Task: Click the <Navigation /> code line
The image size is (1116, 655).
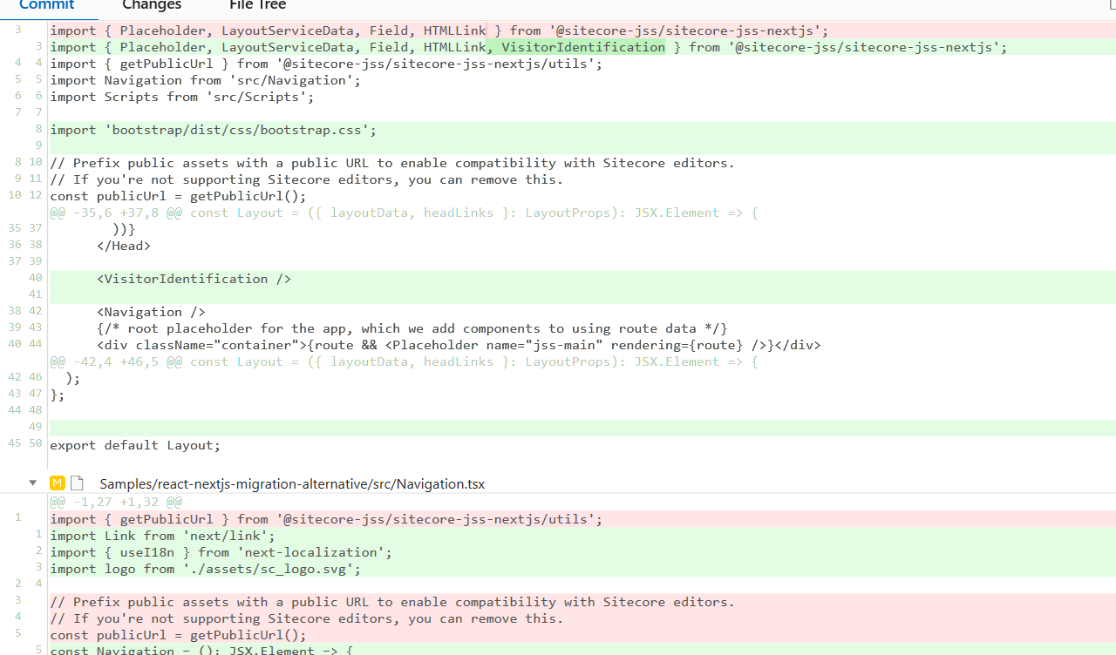Action: 151,312
